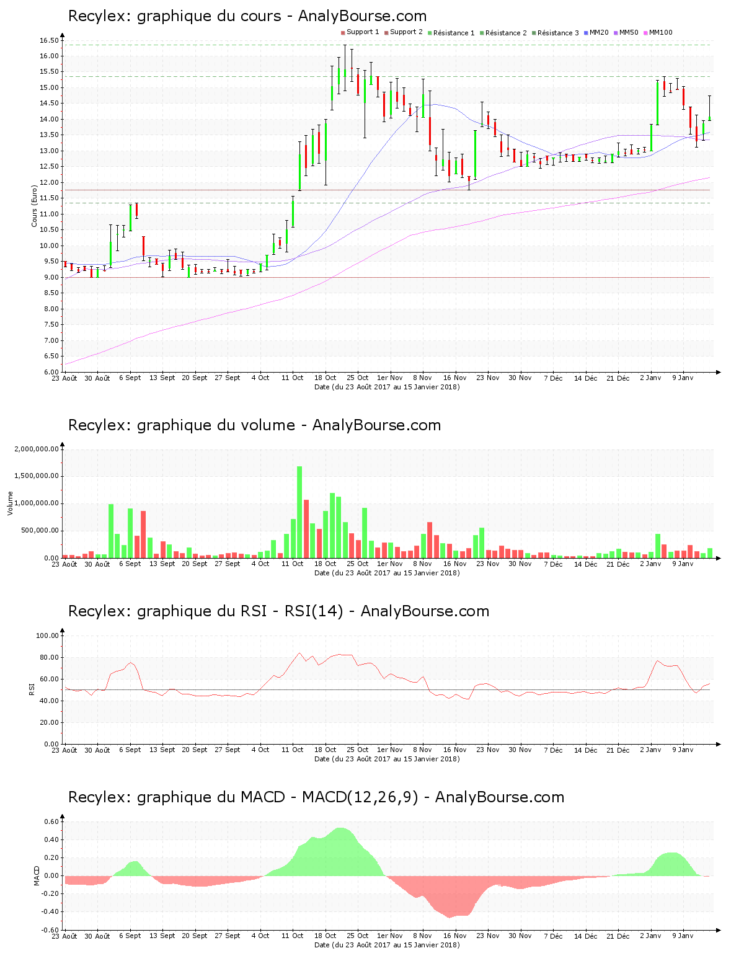Click the tallest green volume bar near 11 Oct
The width and height of the screenshot is (744, 961).
click(x=299, y=512)
